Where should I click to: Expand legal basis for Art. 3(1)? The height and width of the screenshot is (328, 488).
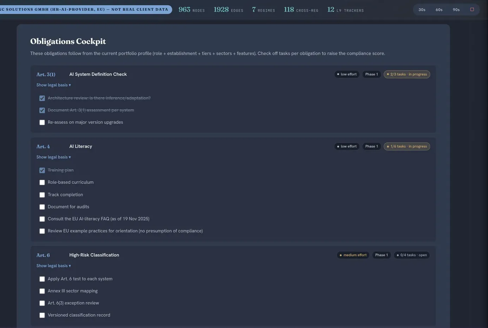(x=54, y=85)
